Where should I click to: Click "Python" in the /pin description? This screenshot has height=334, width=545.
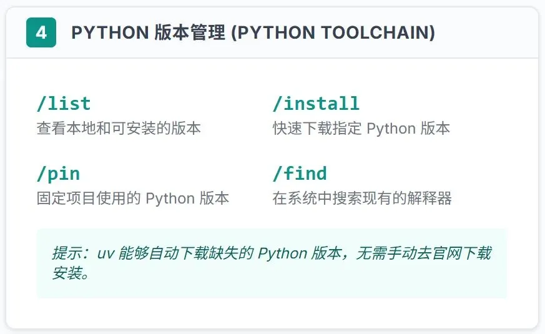[x=170, y=199]
